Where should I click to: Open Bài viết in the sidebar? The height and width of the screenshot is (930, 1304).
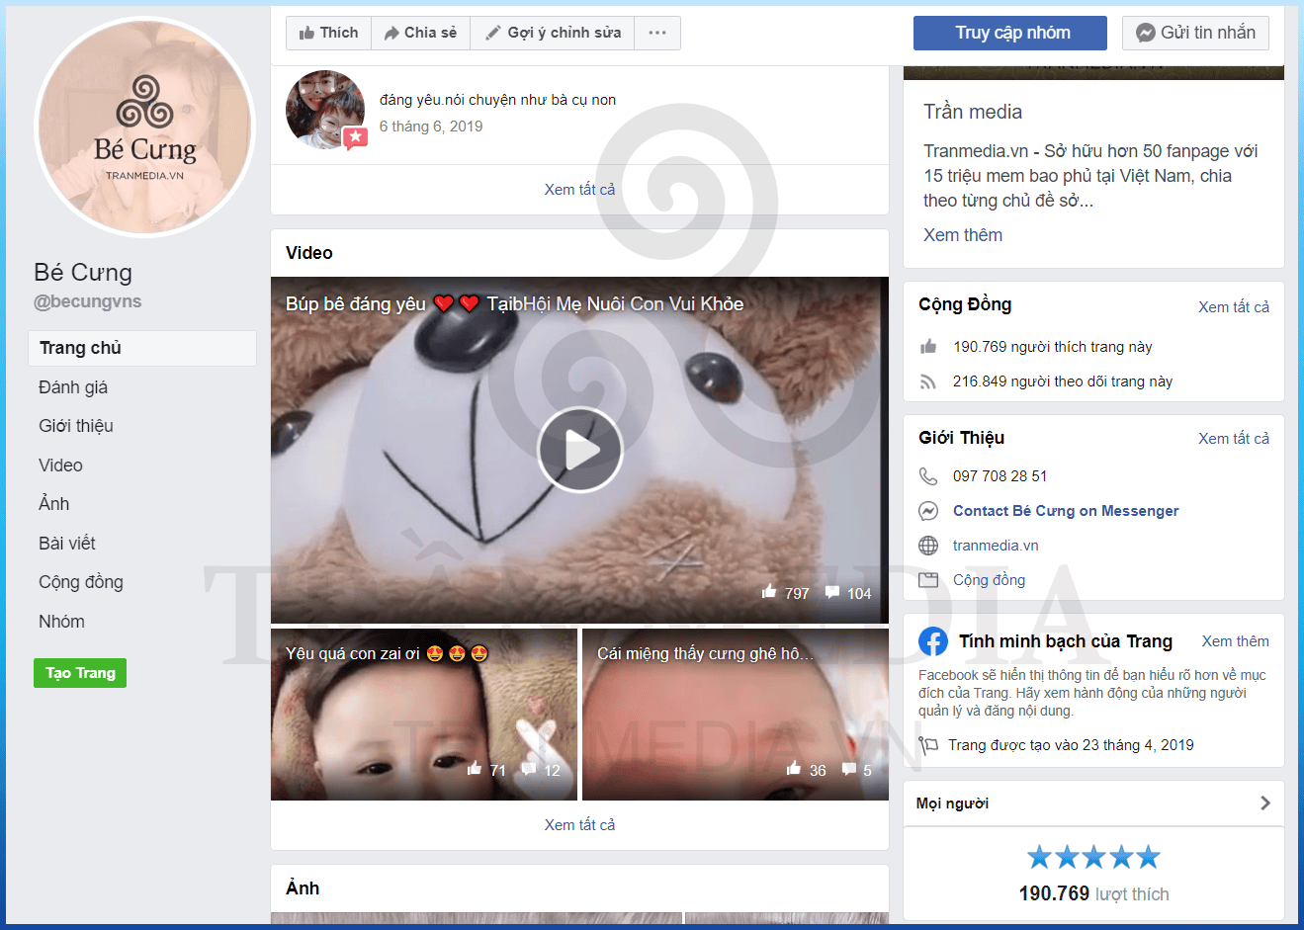tap(67, 544)
